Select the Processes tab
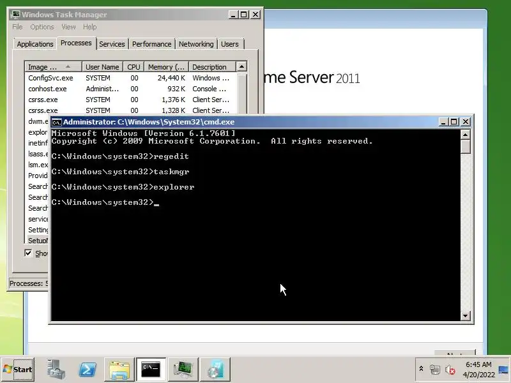 tap(76, 43)
